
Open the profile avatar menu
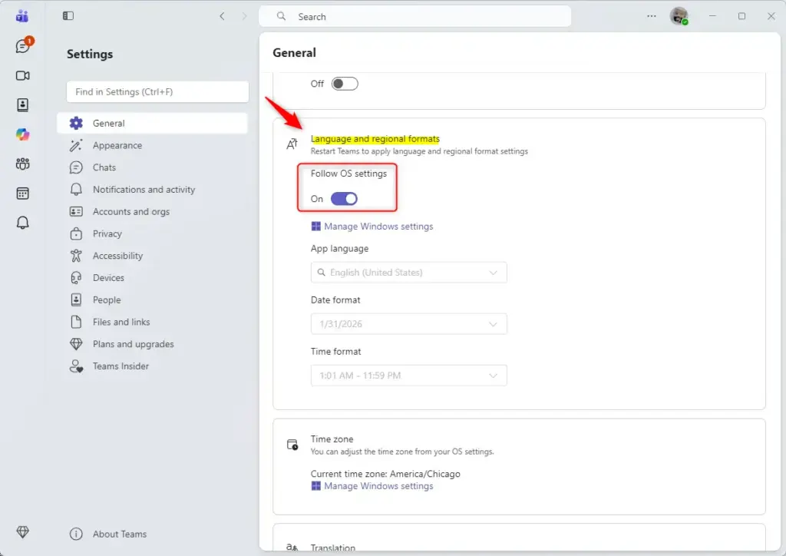click(679, 16)
